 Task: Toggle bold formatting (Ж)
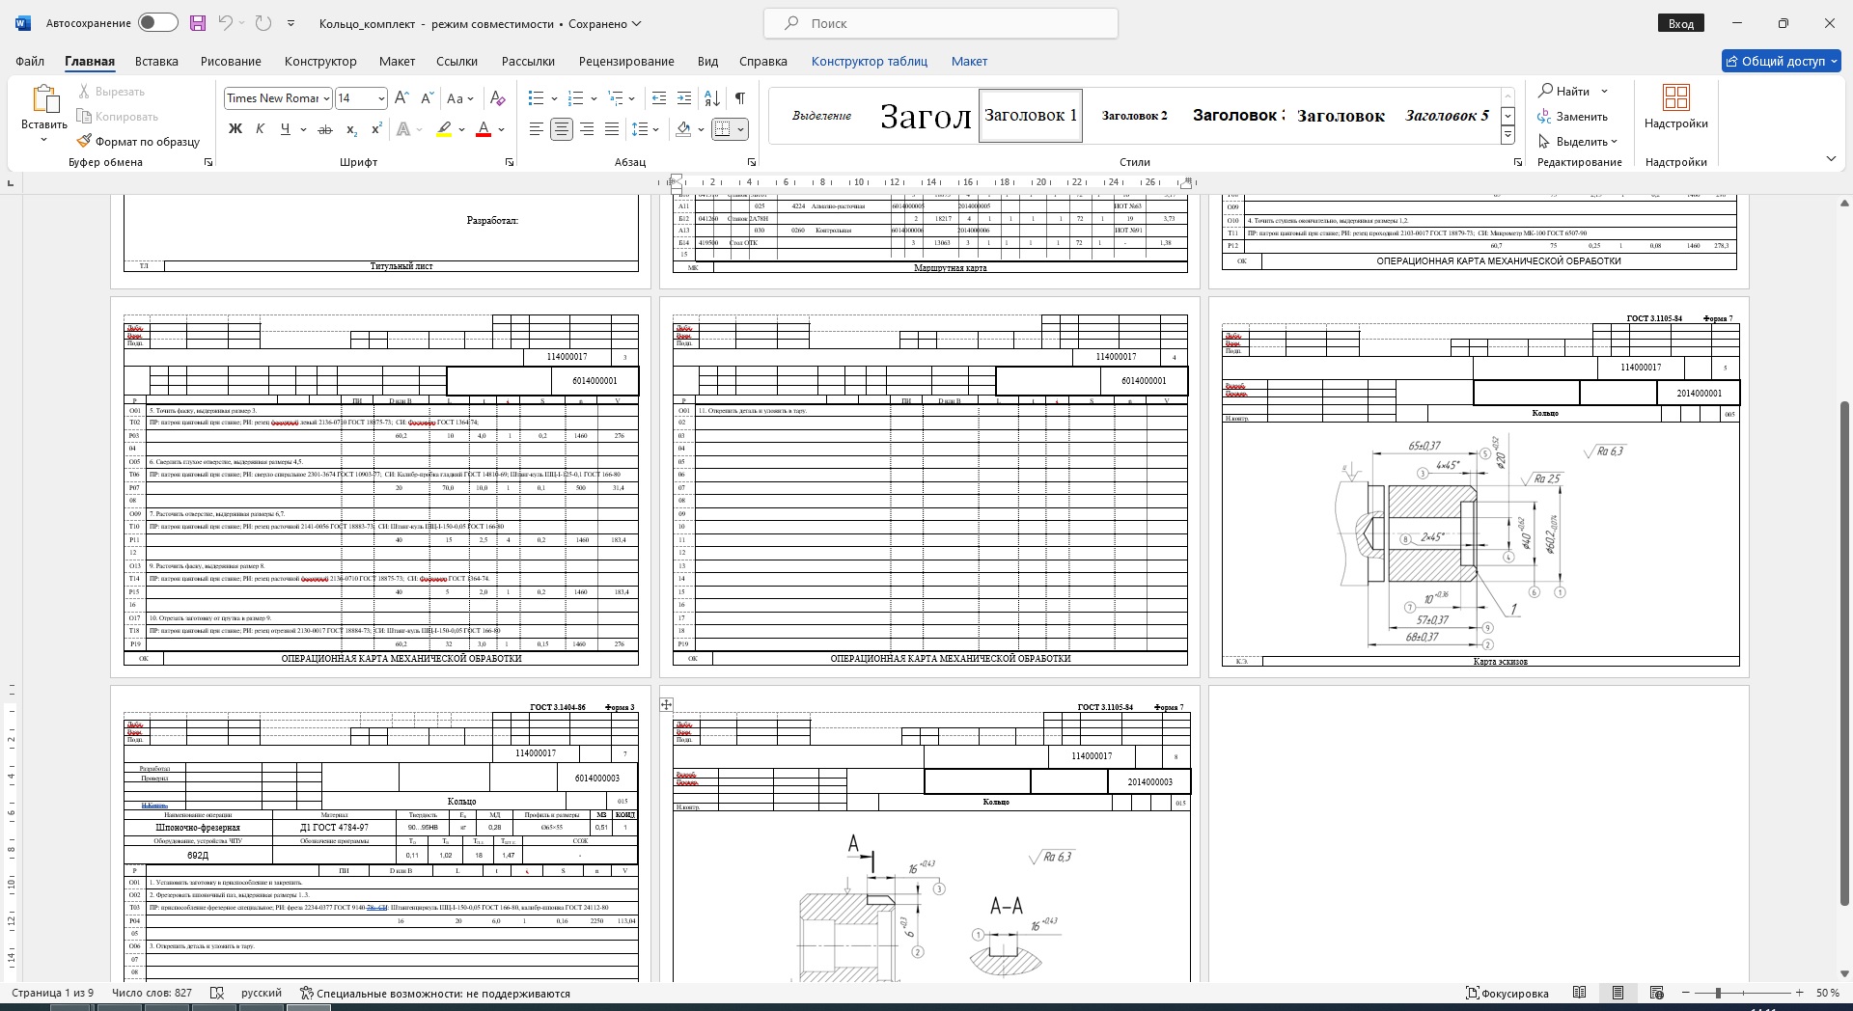coord(235,129)
